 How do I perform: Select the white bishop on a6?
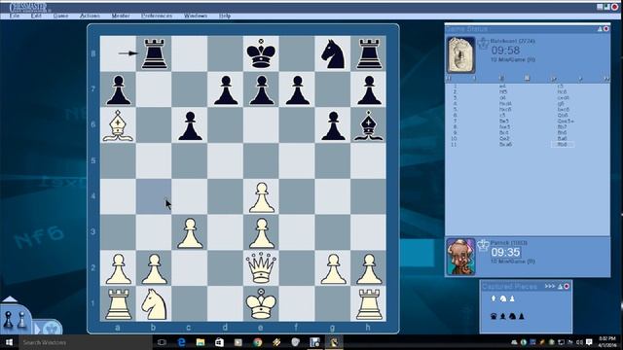[x=118, y=125]
